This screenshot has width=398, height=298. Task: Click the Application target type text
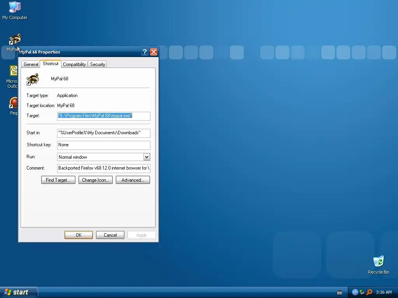(67, 95)
